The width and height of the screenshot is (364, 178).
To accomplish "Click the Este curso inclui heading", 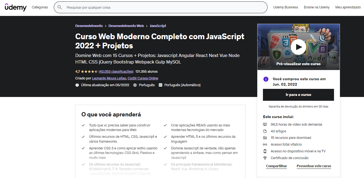I will (x=278, y=117).
